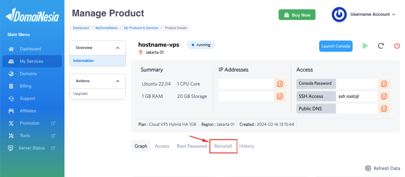Click the Created 2024-02-16 13:15:44 text
The height and width of the screenshot is (177, 405).
[266, 124]
